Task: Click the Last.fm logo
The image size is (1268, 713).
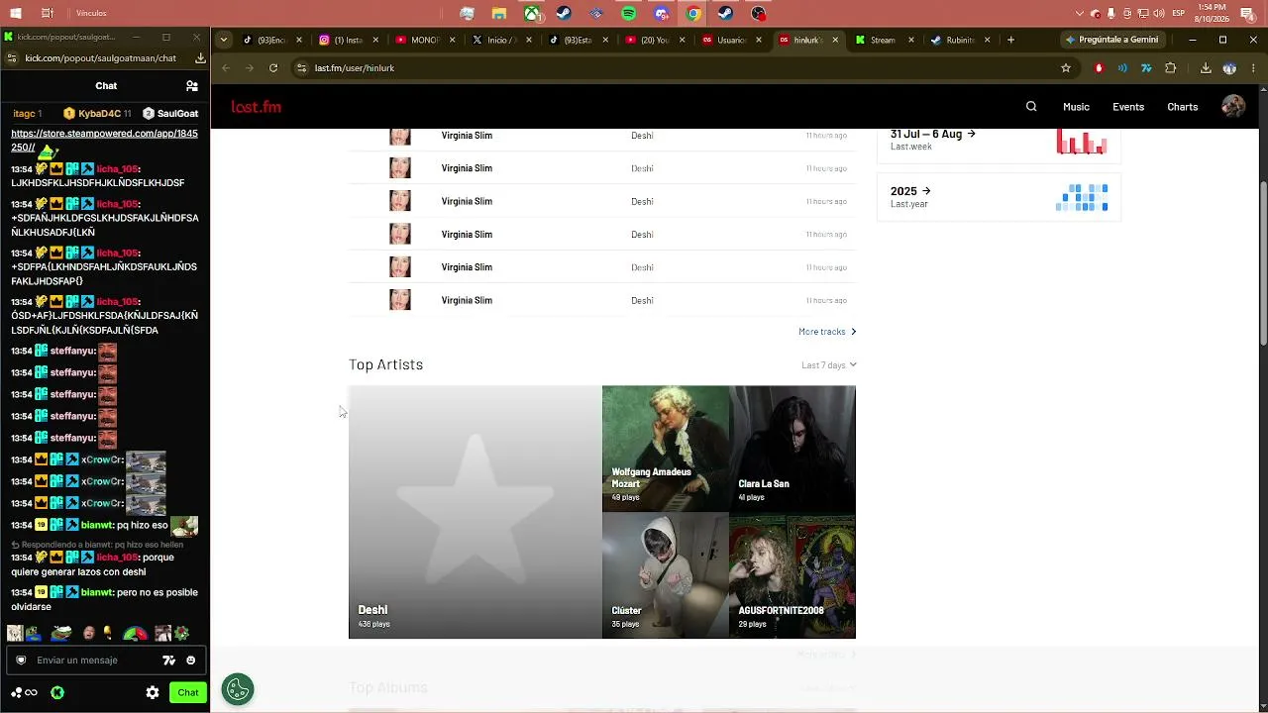Action: pyautogui.click(x=257, y=107)
